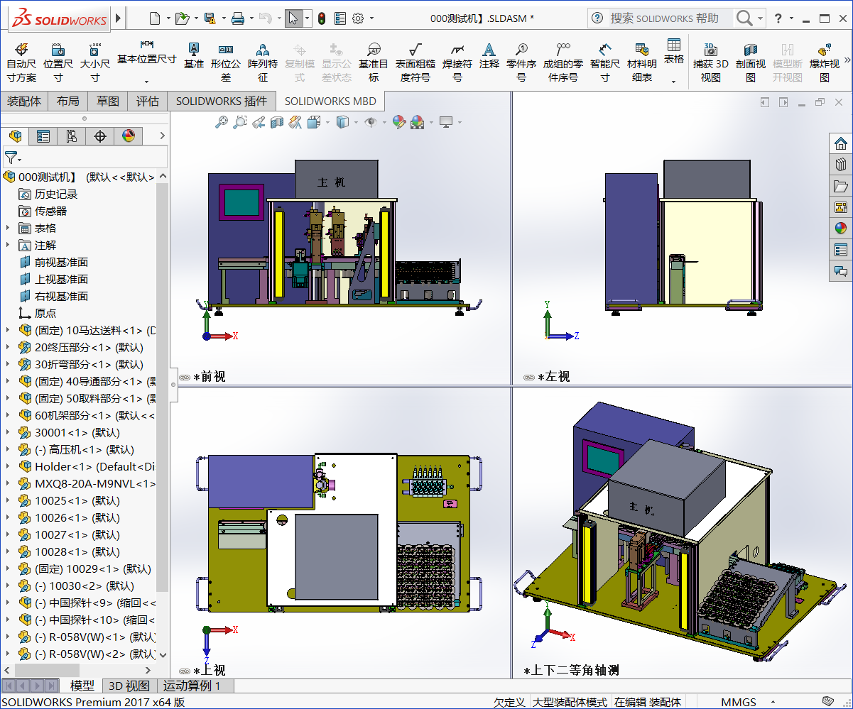
Task: Add a Surface Finish symbol (表面粗糙度符号)
Action: tap(415, 62)
